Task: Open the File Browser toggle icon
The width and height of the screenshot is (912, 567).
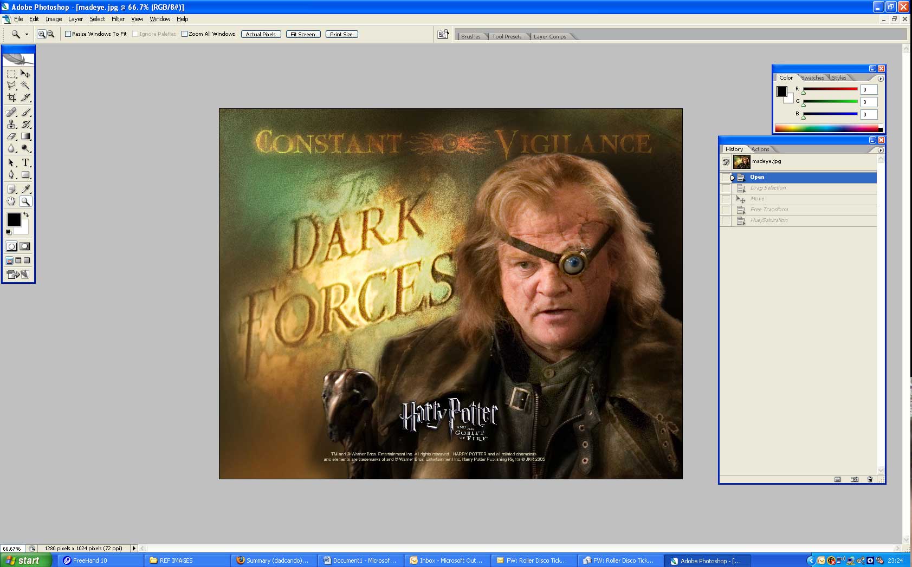Action: point(443,34)
